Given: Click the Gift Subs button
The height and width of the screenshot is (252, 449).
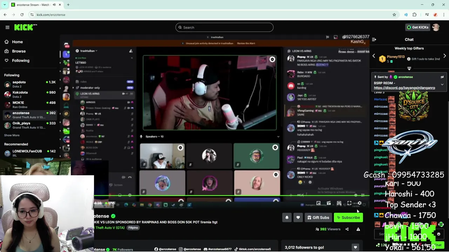Looking at the screenshot, I should tap(318, 218).
